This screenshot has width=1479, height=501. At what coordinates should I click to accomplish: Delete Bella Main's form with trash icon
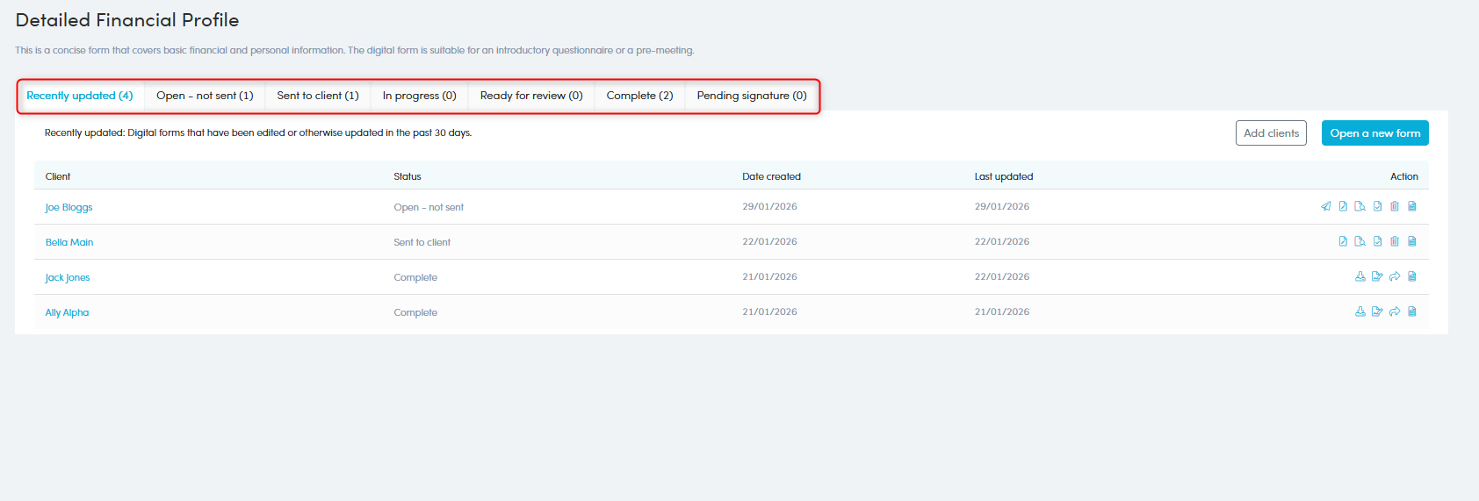1395,241
